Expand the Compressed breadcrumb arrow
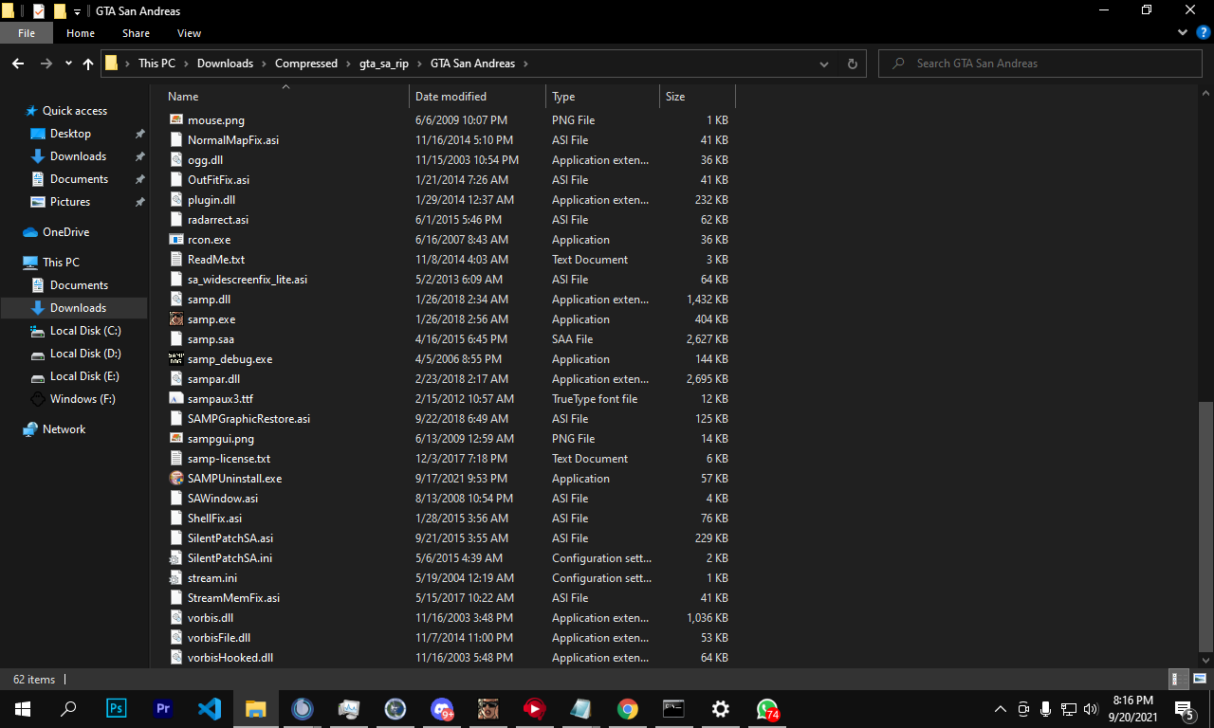The height and width of the screenshot is (728, 1214). click(x=349, y=64)
